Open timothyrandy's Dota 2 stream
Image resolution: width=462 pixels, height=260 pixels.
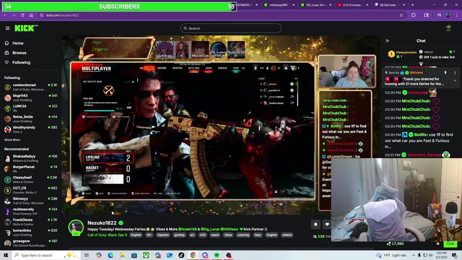tap(31, 129)
